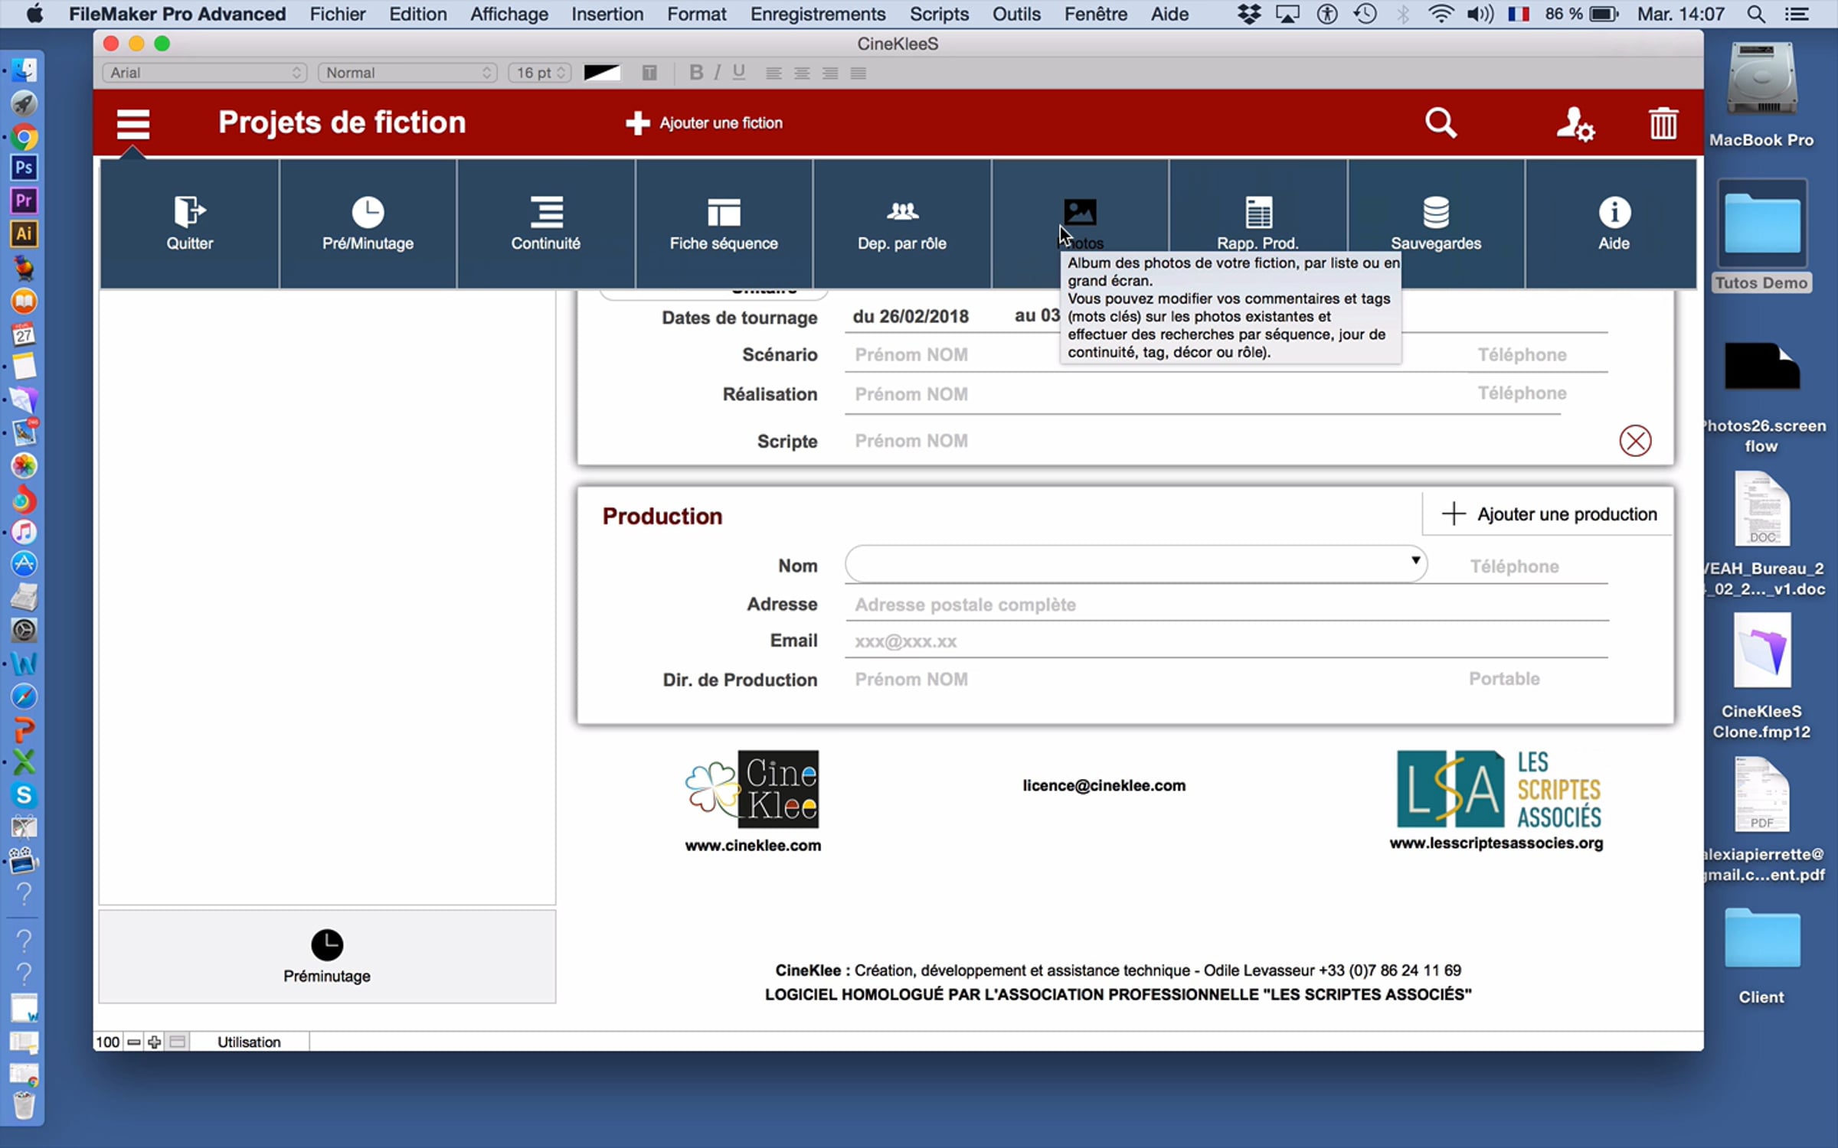The image size is (1838, 1148).
Task: Open the Continuité section
Action: pos(545,223)
